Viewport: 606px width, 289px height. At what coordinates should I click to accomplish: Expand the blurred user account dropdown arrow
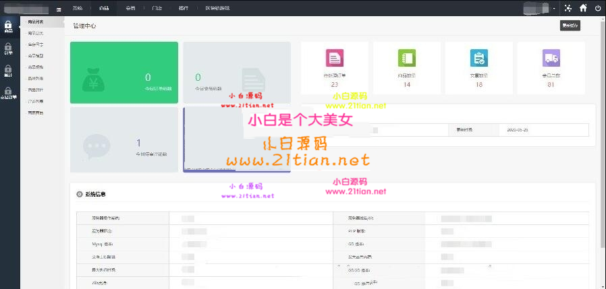click(554, 9)
